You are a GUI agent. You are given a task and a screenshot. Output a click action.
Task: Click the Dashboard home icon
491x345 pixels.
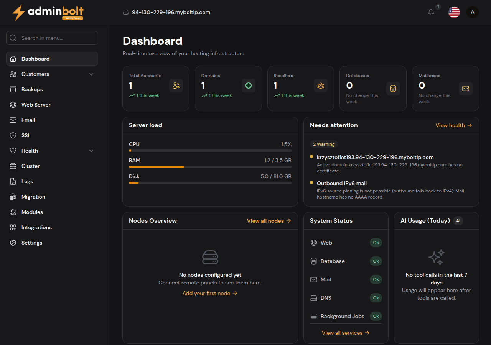pyautogui.click(x=13, y=59)
